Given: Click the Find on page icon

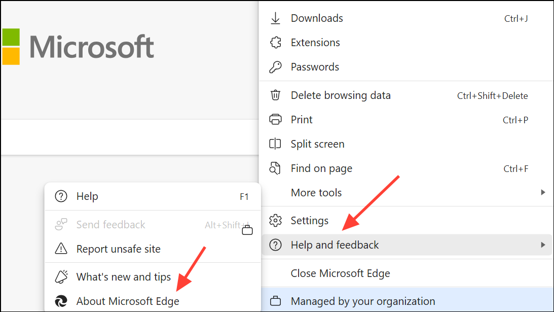Looking at the screenshot, I should click(275, 168).
